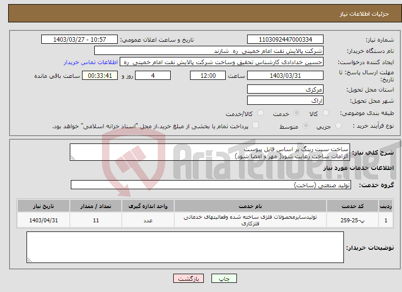Open the اطلاعات تماس خریدار link
This screenshot has width=402, height=292.
91,62
